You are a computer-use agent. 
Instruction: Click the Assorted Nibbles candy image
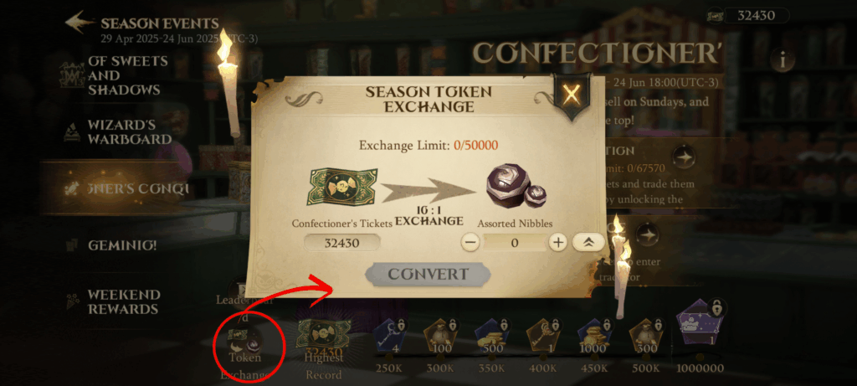tap(511, 189)
